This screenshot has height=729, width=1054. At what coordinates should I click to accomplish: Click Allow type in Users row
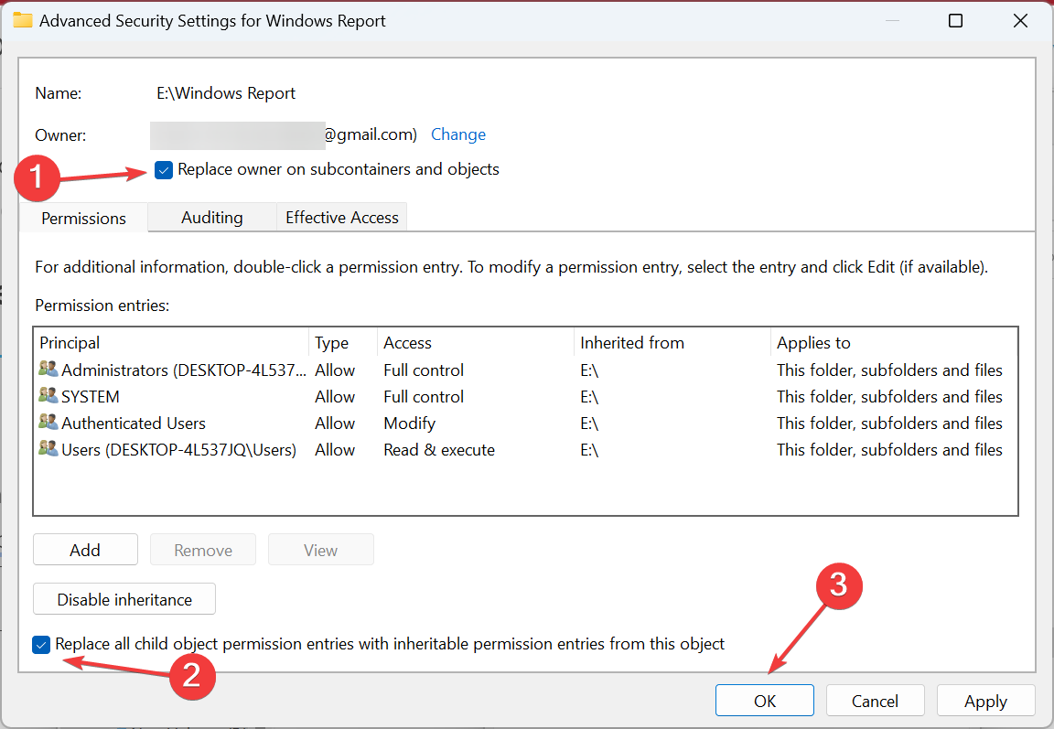(x=335, y=449)
